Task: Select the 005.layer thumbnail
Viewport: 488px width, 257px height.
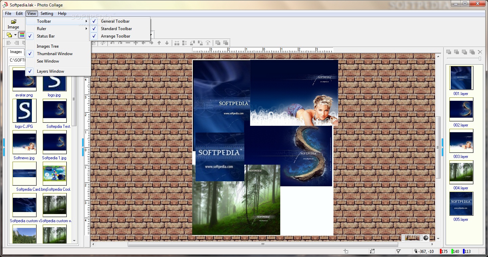Action: [x=461, y=204]
